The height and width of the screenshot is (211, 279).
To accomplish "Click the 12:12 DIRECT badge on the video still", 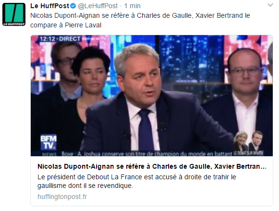I will click(x=60, y=39).
